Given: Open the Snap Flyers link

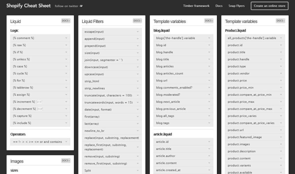Looking at the screenshot, I should (237, 6).
